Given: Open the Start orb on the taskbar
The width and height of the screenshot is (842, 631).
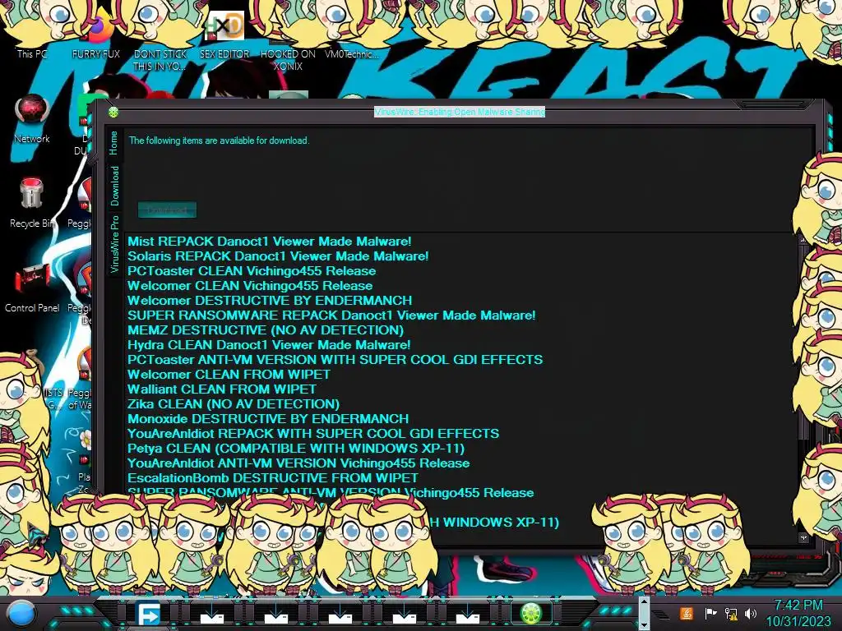Looking at the screenshot, I should coord(22,613).
